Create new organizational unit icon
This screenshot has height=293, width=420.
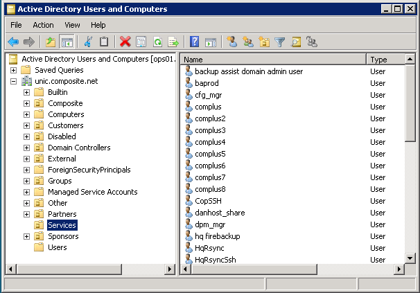pos(264,42)
